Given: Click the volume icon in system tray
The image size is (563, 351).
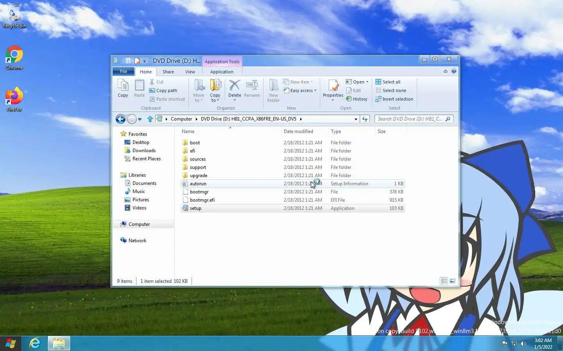Looking at the screenshot, I should click(x=524, y=343).
